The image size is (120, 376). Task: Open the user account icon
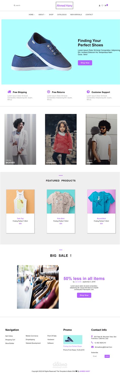point(99,5)
